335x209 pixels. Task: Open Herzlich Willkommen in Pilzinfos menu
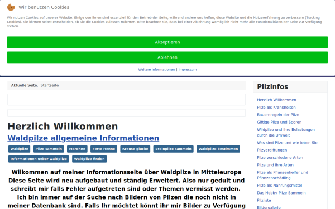(276, 100)
